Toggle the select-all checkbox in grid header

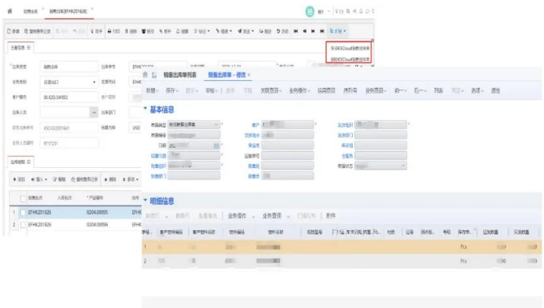pyautogui.click(x=23, y=198)
